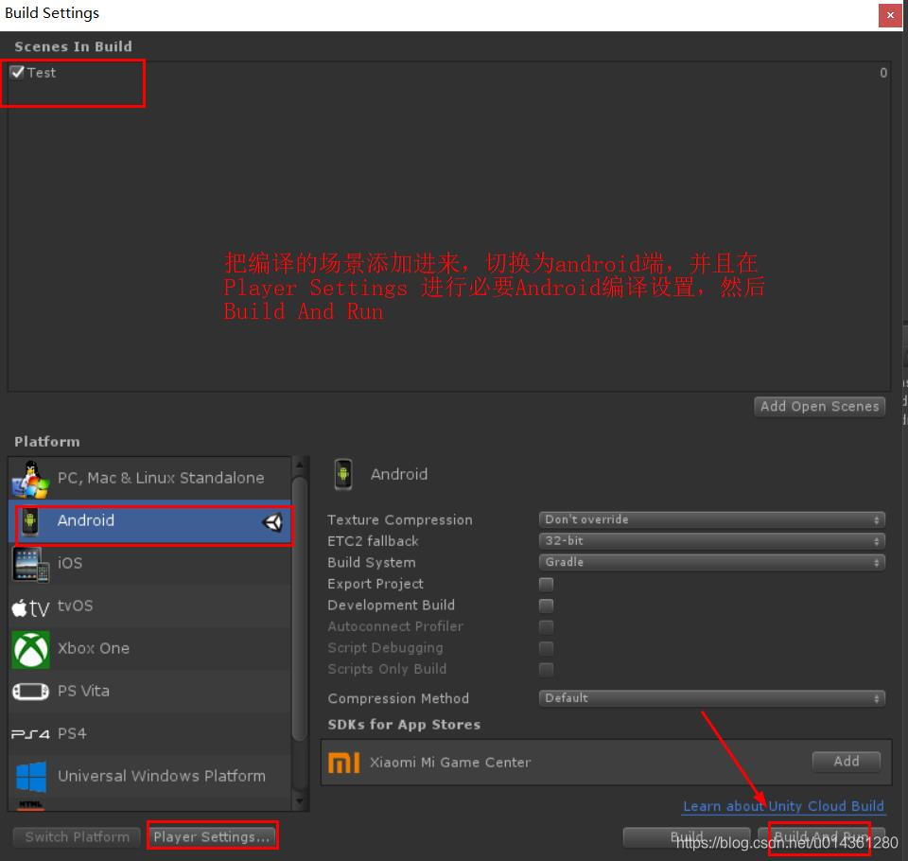Viewport: 908px width, 861px height.
Task: Click the SDKs for App Stores heading
Action: click(404, 725)
